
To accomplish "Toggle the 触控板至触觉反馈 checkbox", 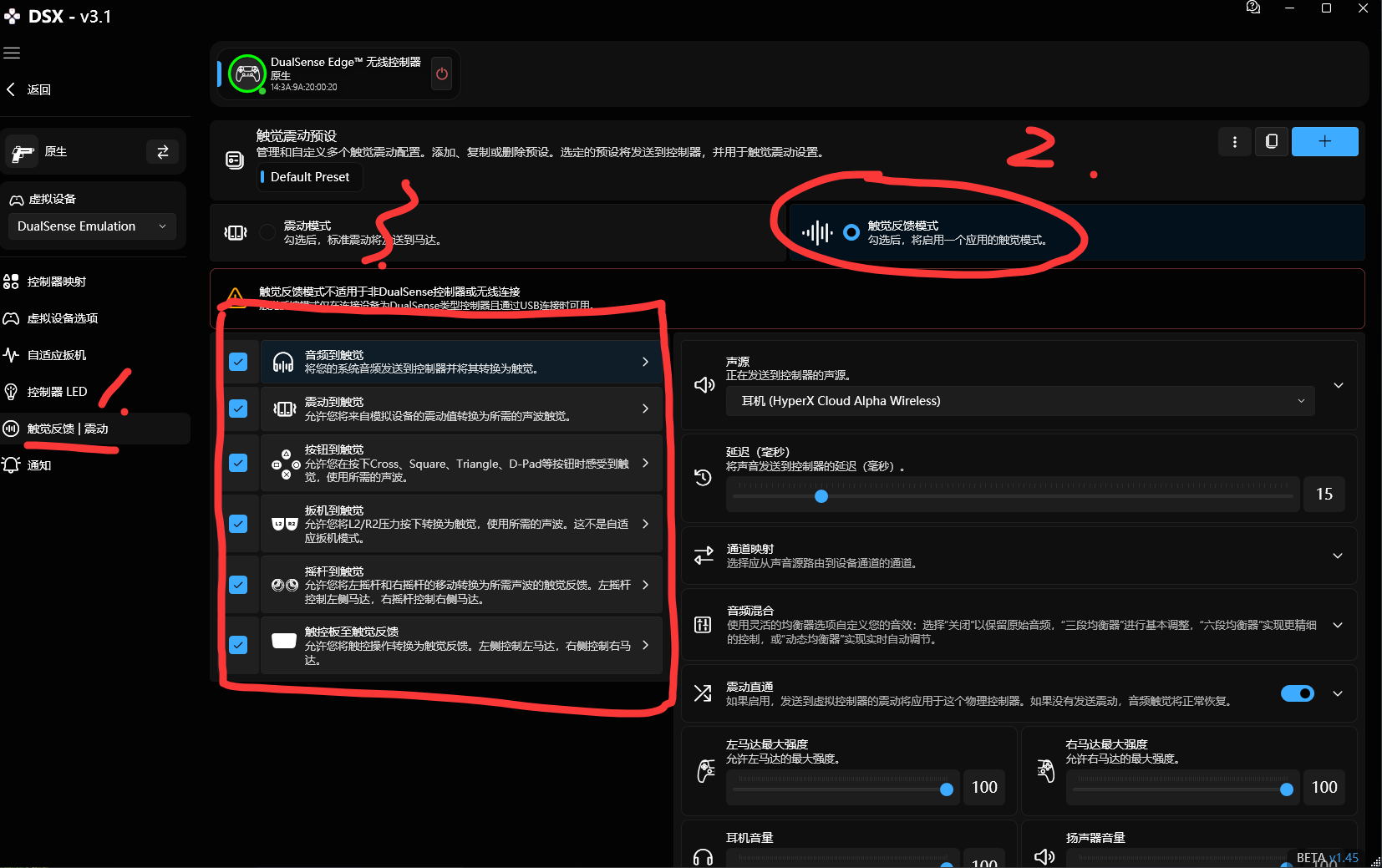I will coord(238,645).
